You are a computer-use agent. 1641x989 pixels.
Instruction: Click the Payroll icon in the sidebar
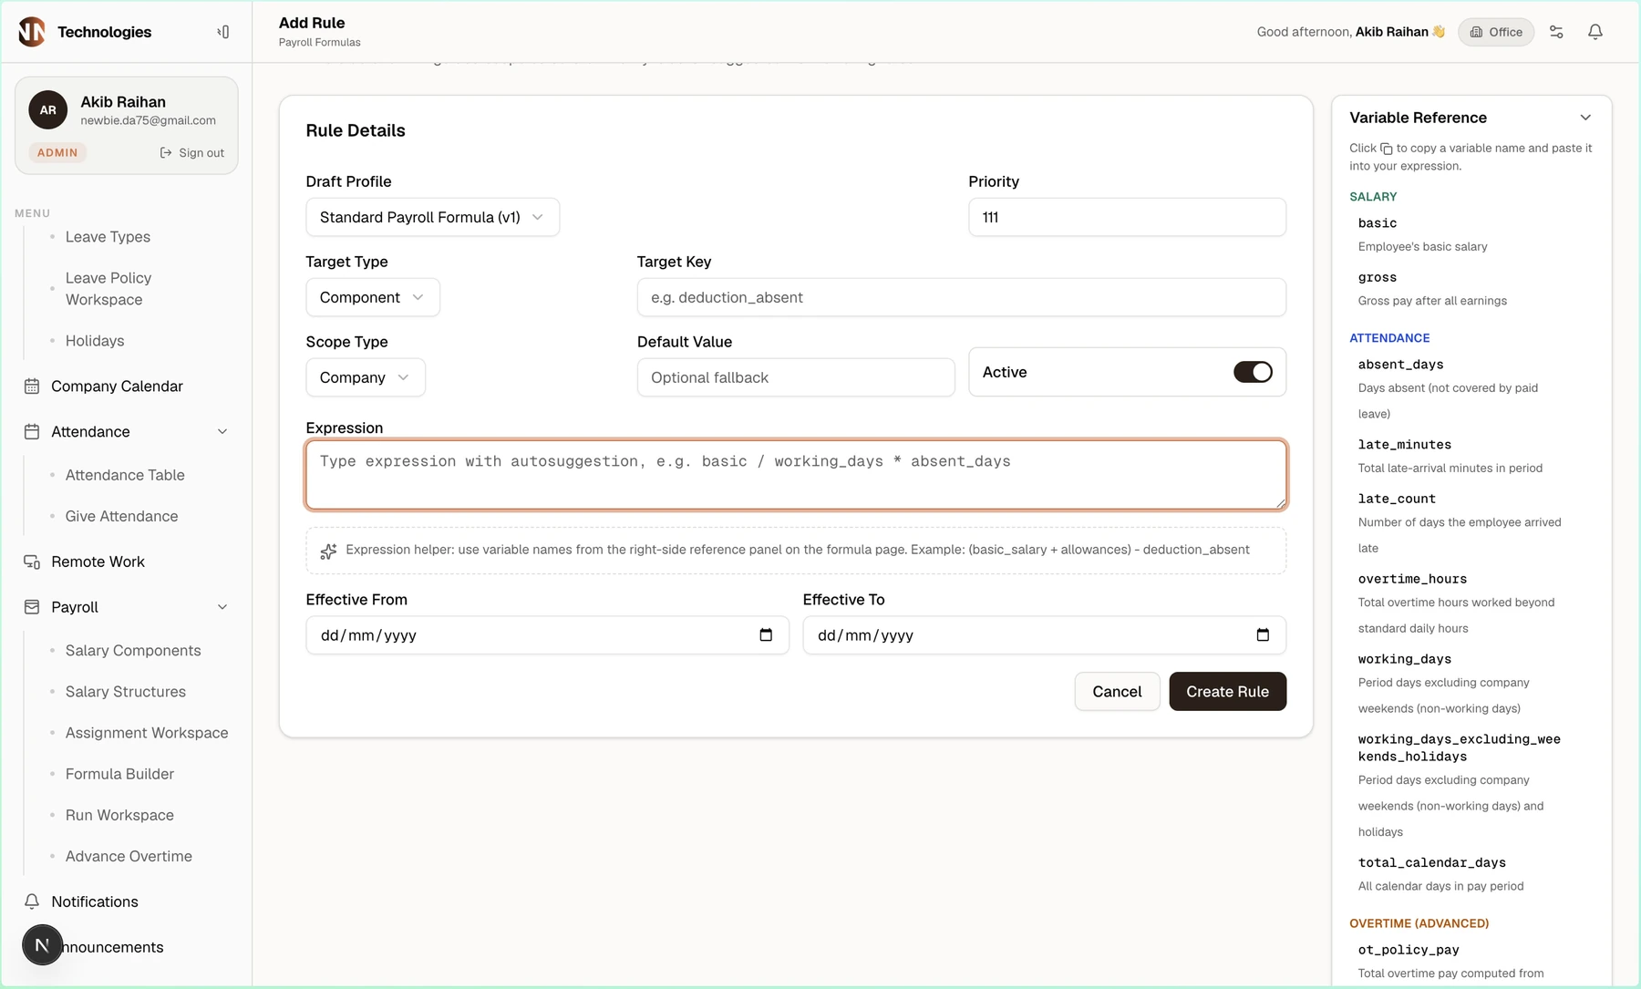[x=32, y=607]
